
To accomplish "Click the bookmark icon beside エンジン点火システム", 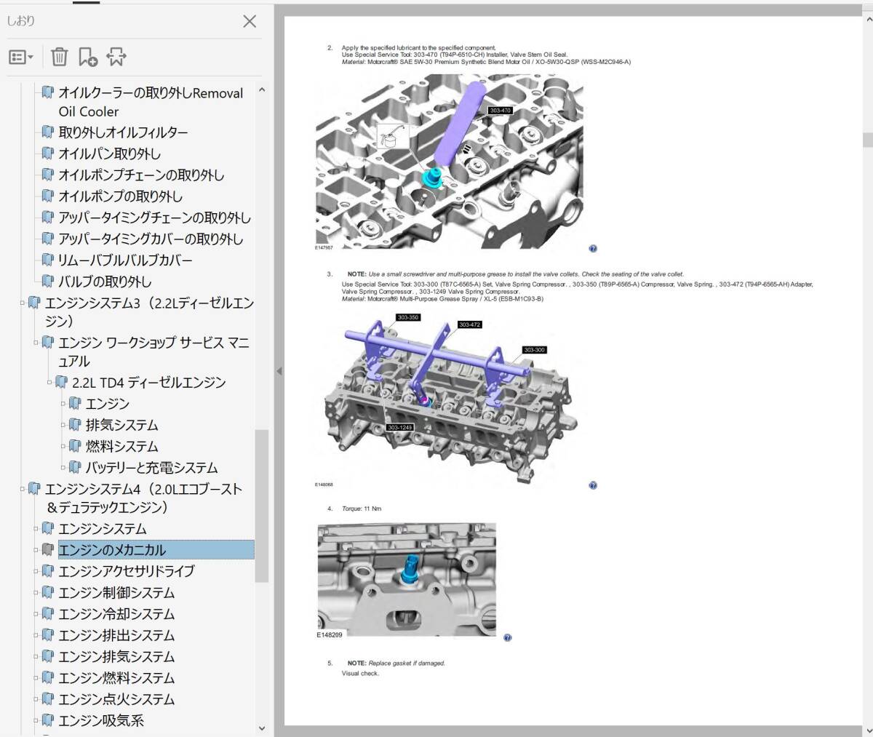I will [48, 699].
